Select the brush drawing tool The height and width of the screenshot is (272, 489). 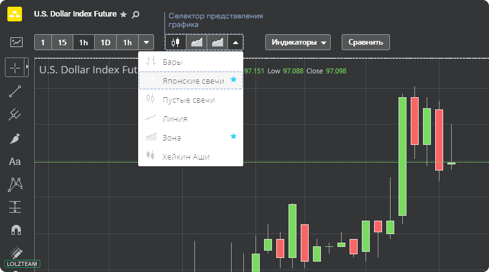pyautogui.click(x=15, y=138)
